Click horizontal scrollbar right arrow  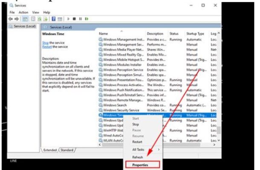pos(214,144)
